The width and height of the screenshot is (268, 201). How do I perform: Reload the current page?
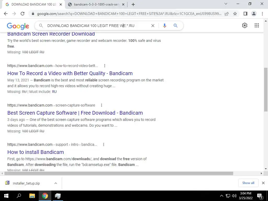[23, 14]
